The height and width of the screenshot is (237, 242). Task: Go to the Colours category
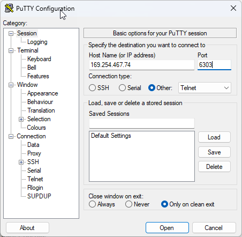click(36, 128)
